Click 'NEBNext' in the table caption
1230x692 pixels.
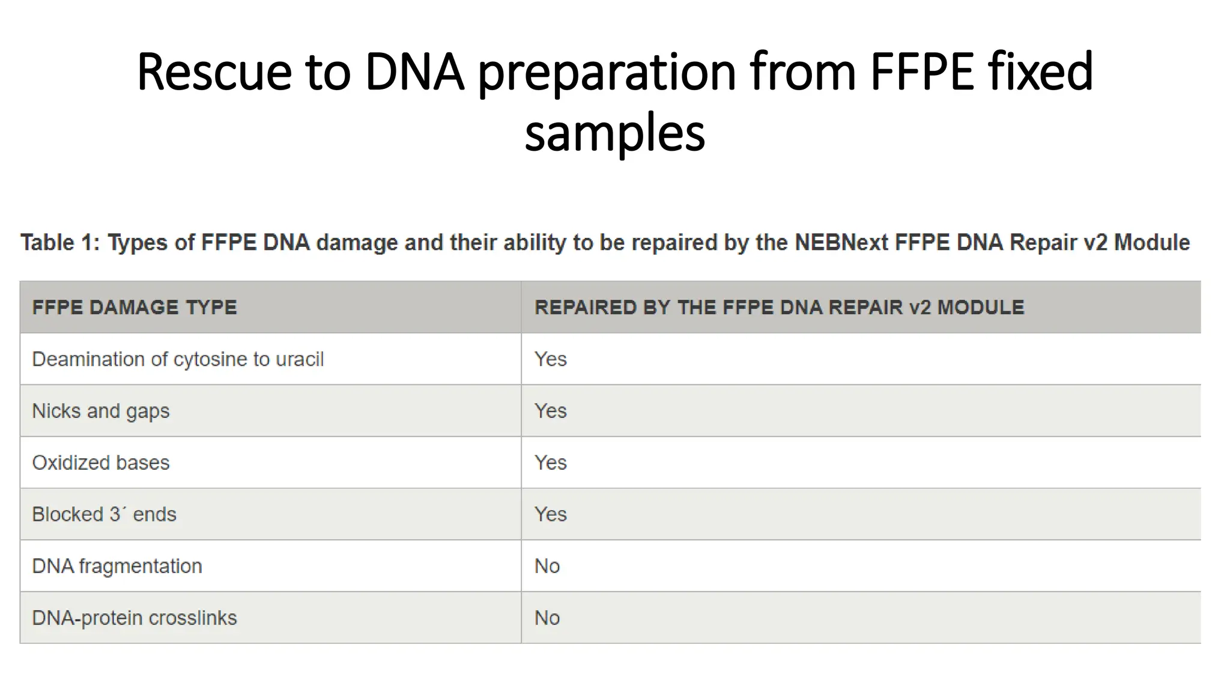point(841,243)
